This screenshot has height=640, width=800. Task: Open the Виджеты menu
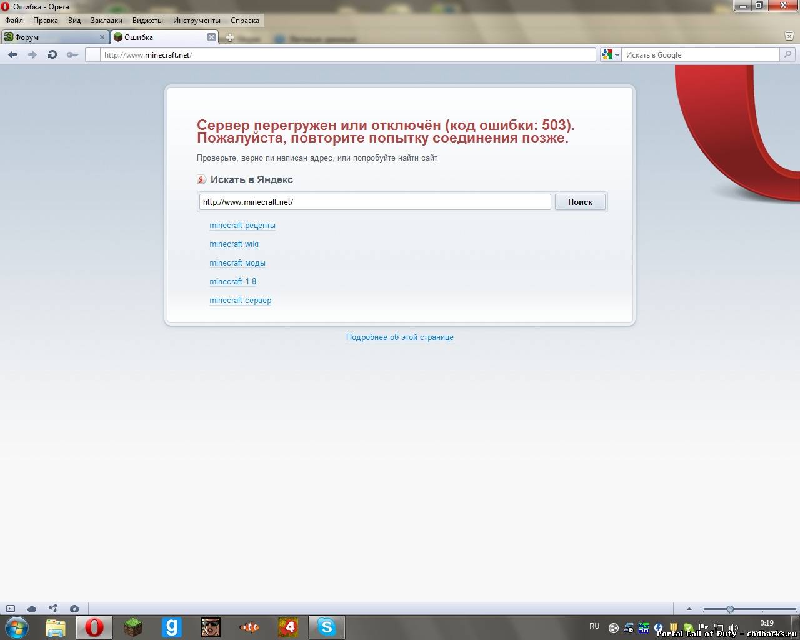147,21
